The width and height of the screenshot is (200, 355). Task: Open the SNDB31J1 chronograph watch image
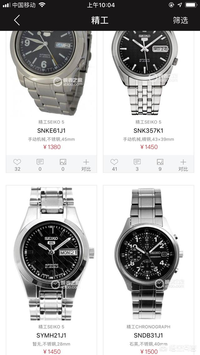click(x=148, y=254)
